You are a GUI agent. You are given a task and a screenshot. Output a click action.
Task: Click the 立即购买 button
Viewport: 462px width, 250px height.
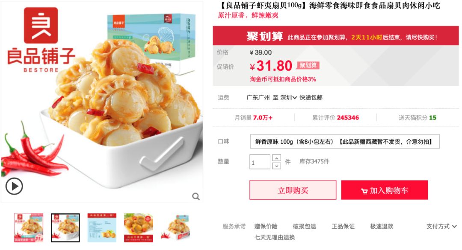click(x=293, y=190)
